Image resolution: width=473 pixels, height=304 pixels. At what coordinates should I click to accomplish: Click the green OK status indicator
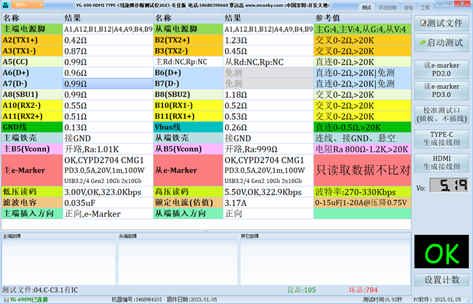pyautogui.click(x=440, y=253)
